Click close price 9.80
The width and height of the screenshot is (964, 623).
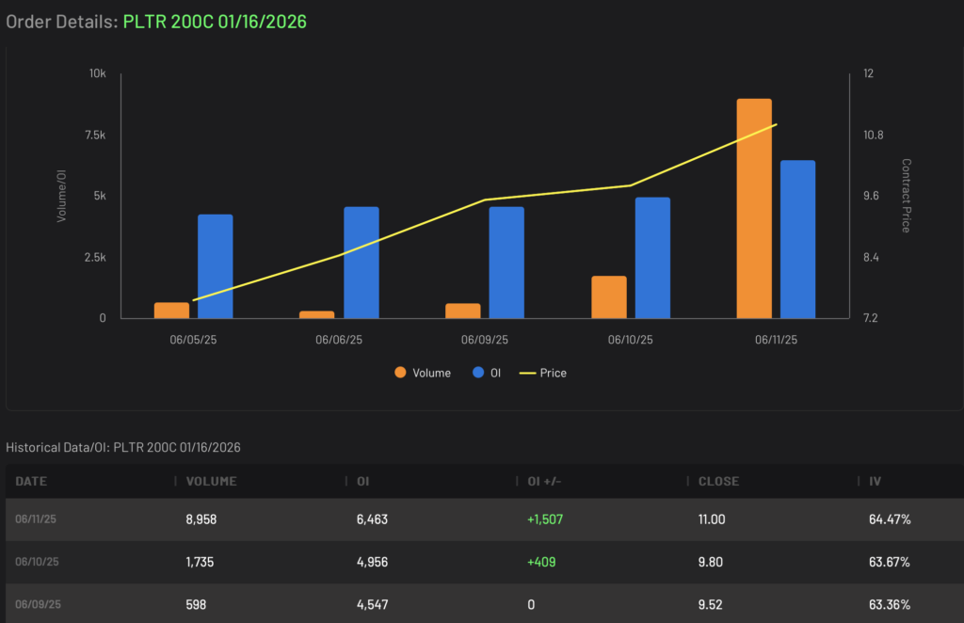click(710, 562)
